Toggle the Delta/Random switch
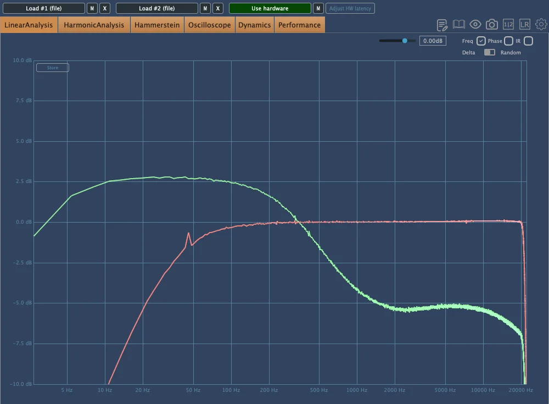This screenshot has height=404, width=549. click(x=489, y=53)
